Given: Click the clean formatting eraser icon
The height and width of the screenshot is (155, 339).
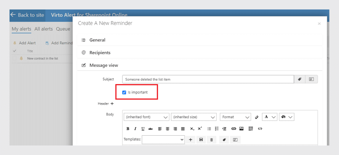Looking at the screenshot, I should point(257,117).
